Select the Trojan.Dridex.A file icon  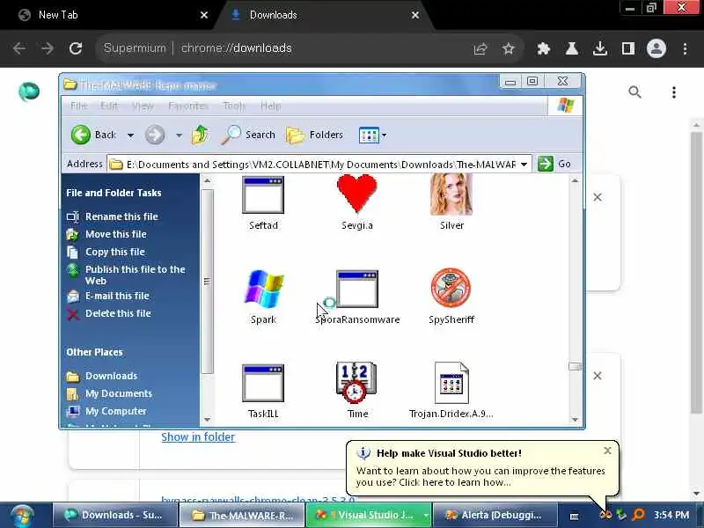point(451,383)
